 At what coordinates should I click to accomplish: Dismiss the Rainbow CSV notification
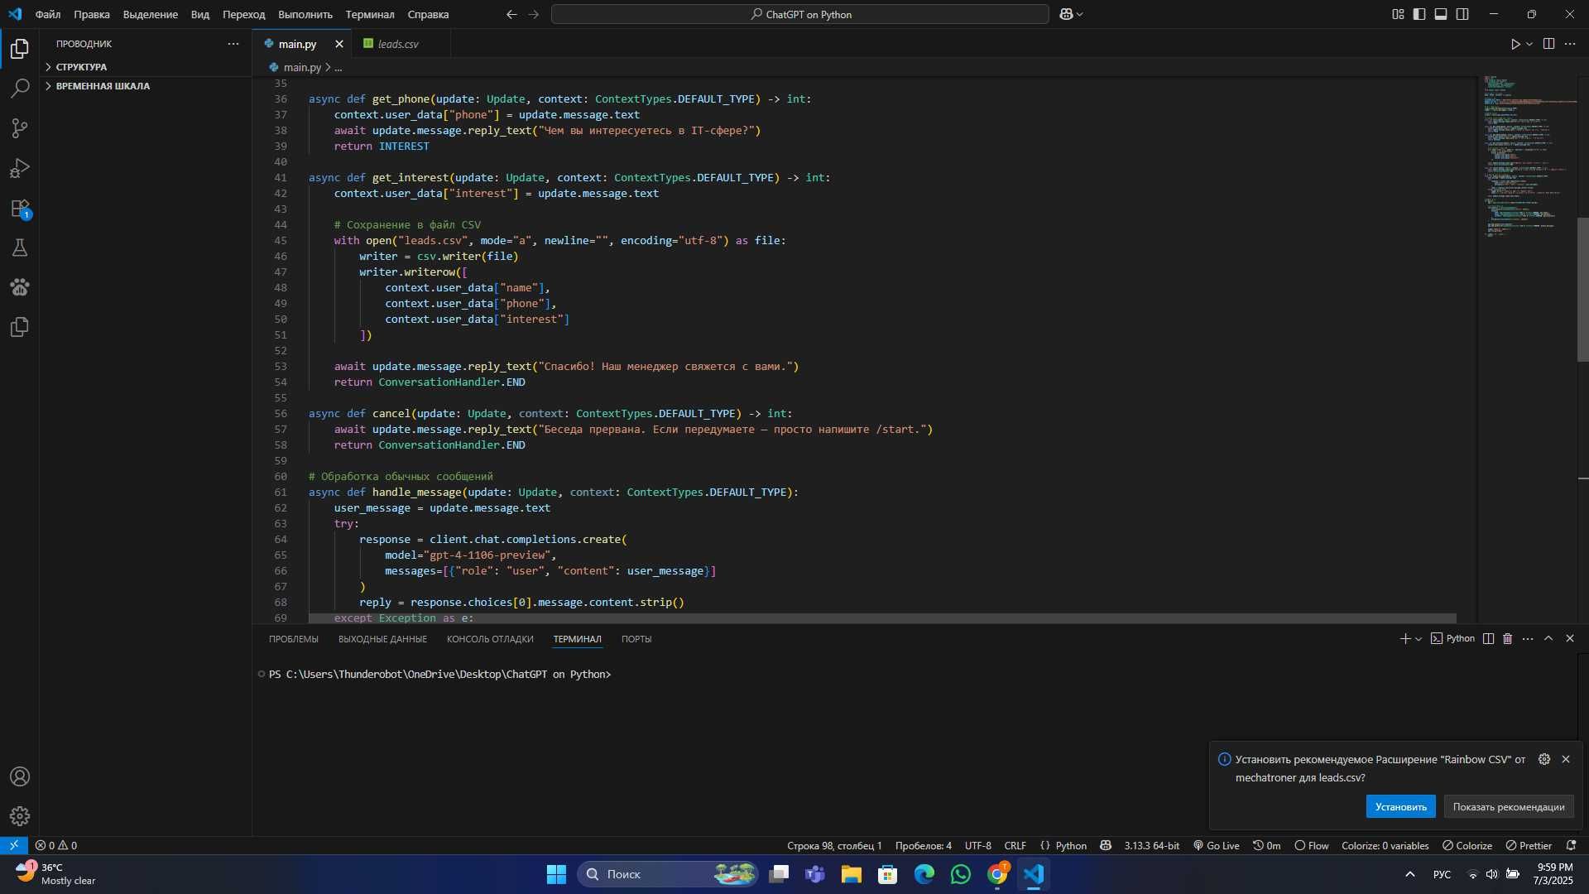[x=1565, y=759]
